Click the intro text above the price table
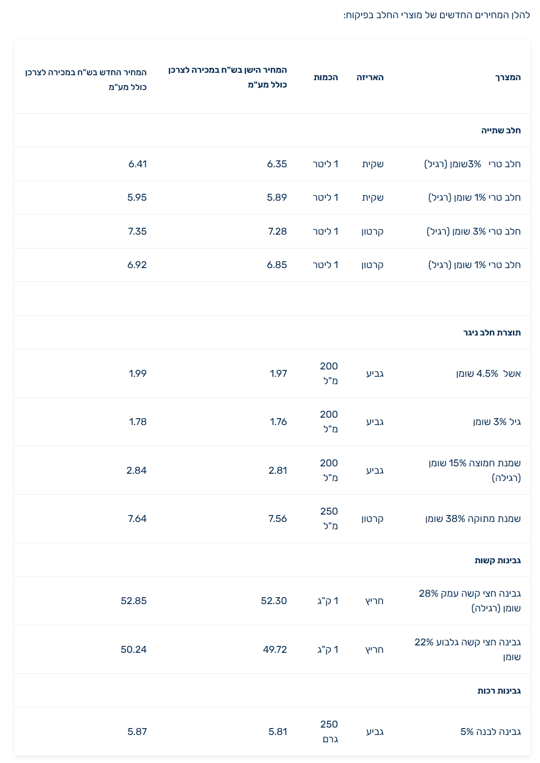This screenshot has height=763, width=540. 436,15
